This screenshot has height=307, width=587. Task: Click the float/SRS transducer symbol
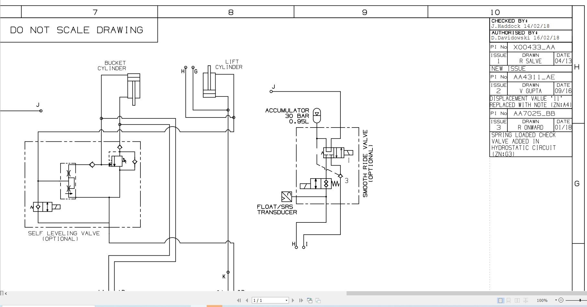pyautogui.click(x=287, y=197)
